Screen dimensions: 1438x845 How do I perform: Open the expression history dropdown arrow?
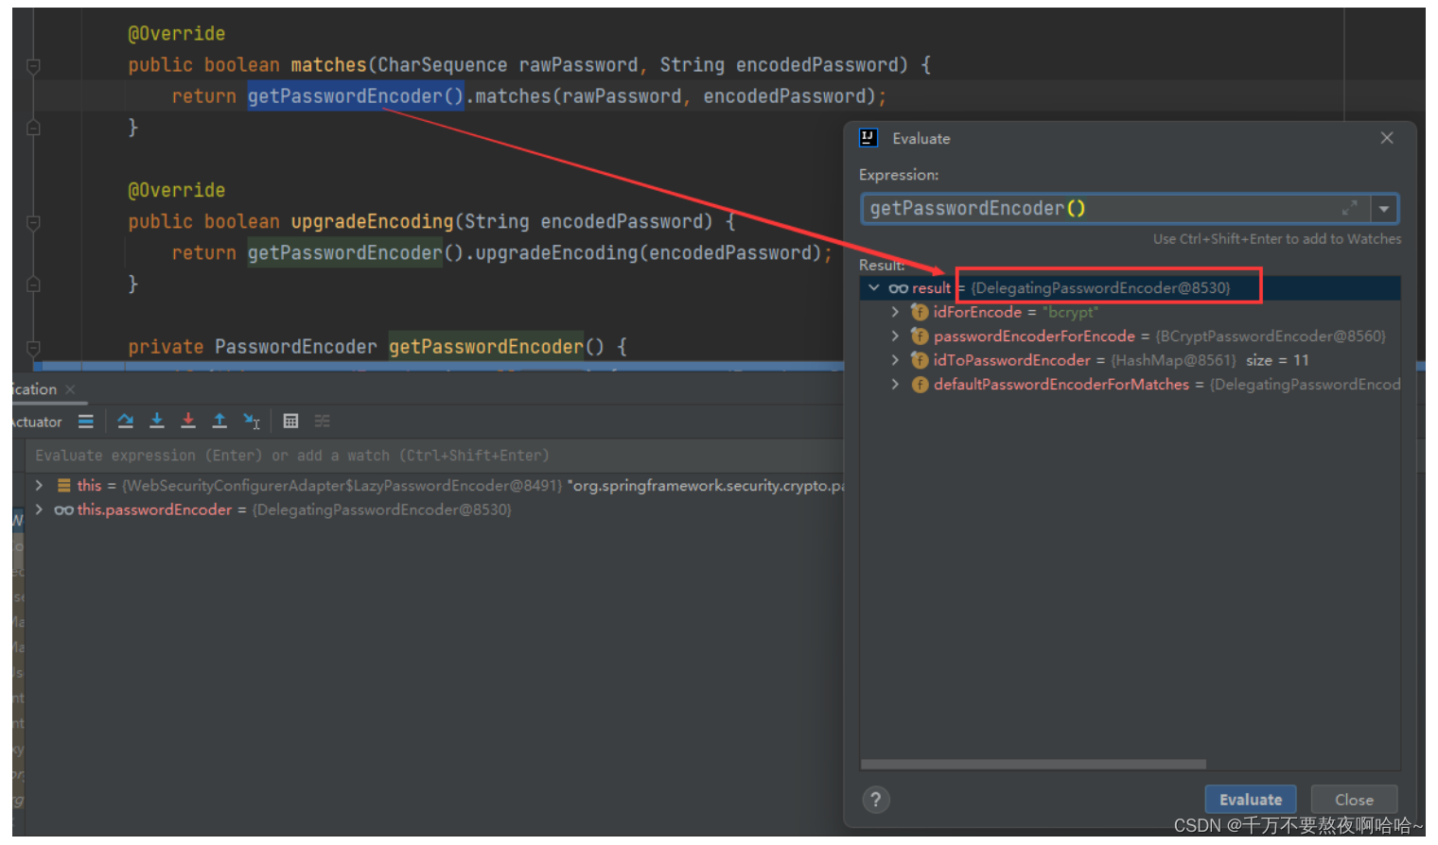point(1384,209)
